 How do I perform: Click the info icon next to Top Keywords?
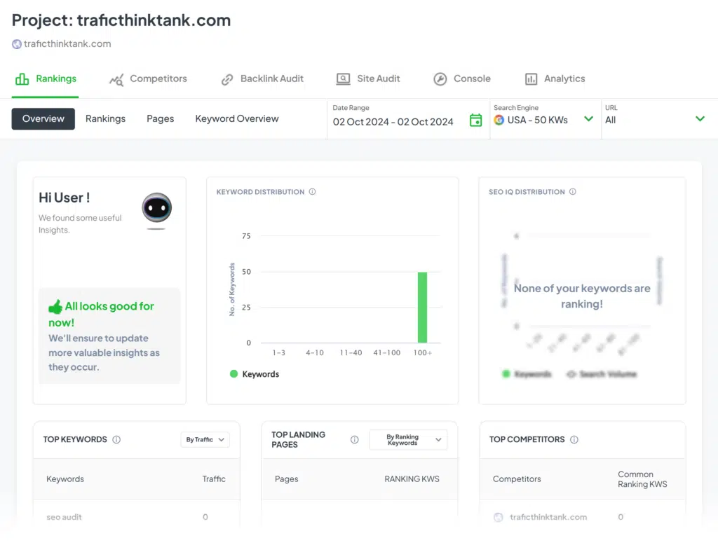point(116,440)
